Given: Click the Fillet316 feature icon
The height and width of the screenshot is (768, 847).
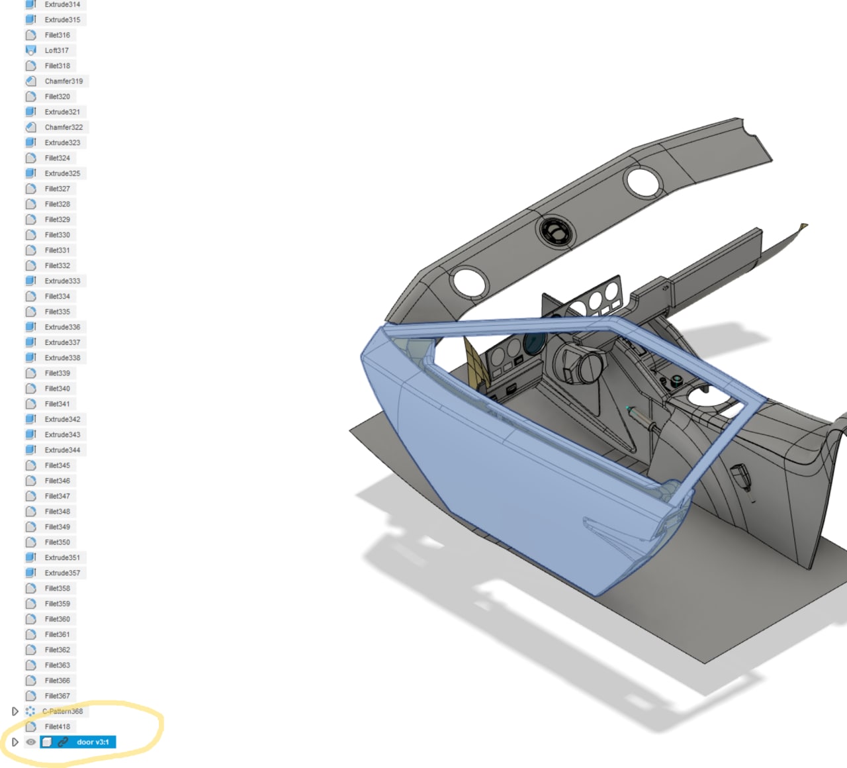Looking at the screenshot, I should coord(30,35).
